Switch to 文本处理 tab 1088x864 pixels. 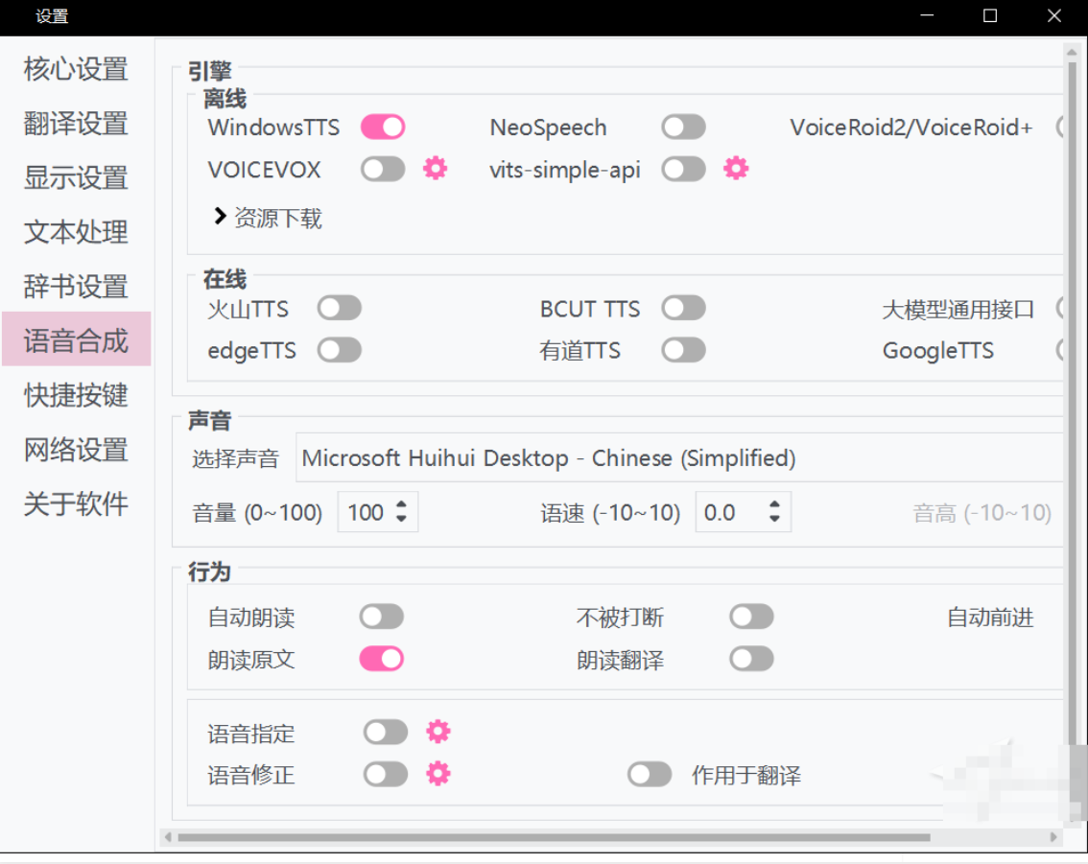(x=77, y=232)
